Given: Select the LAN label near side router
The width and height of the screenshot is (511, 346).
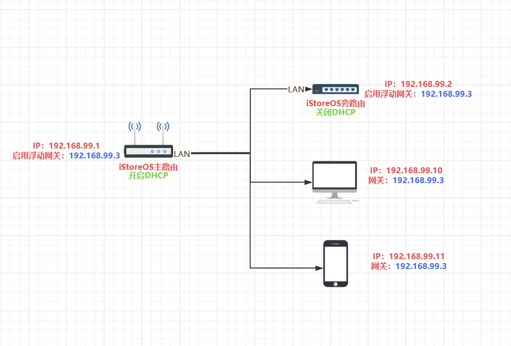Looking at the screenshot, I should (296, 89).
